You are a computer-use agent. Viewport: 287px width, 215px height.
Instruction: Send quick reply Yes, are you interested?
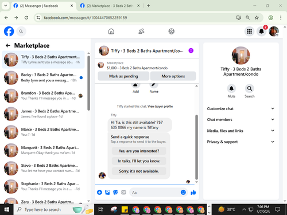[139, 151]
